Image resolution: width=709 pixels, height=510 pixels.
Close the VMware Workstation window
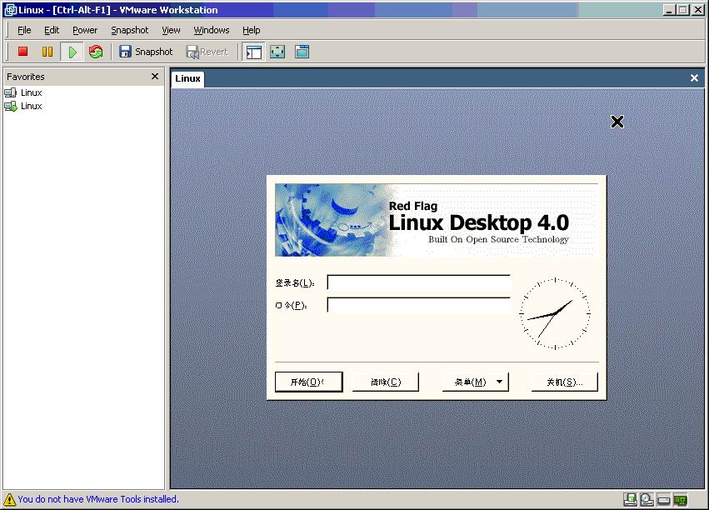[x=697, y=10]
